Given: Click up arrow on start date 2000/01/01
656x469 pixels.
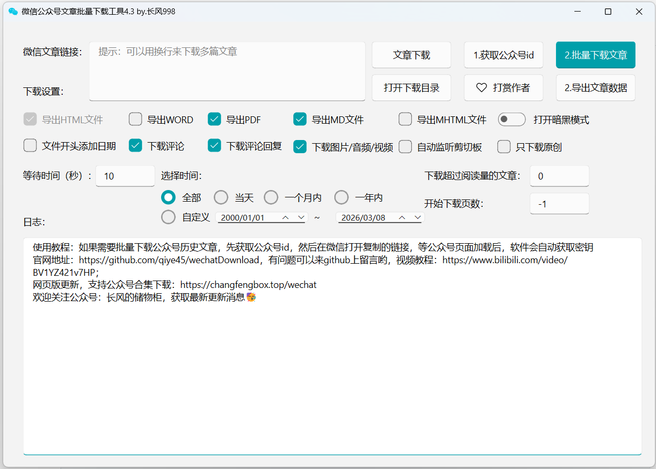Looking at the screenshot, I should point(285,217).
